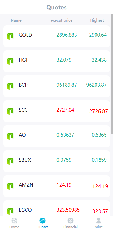Click the green icon next to GOLD
Viewport: 113px width, 231px height.
(x=10, y=36)
